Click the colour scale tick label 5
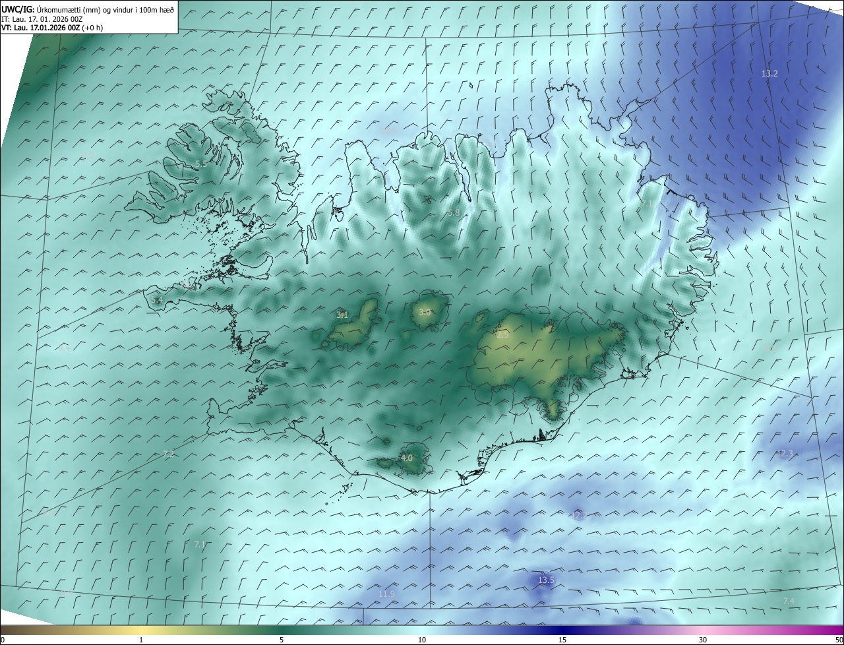 tap(282, 640)
